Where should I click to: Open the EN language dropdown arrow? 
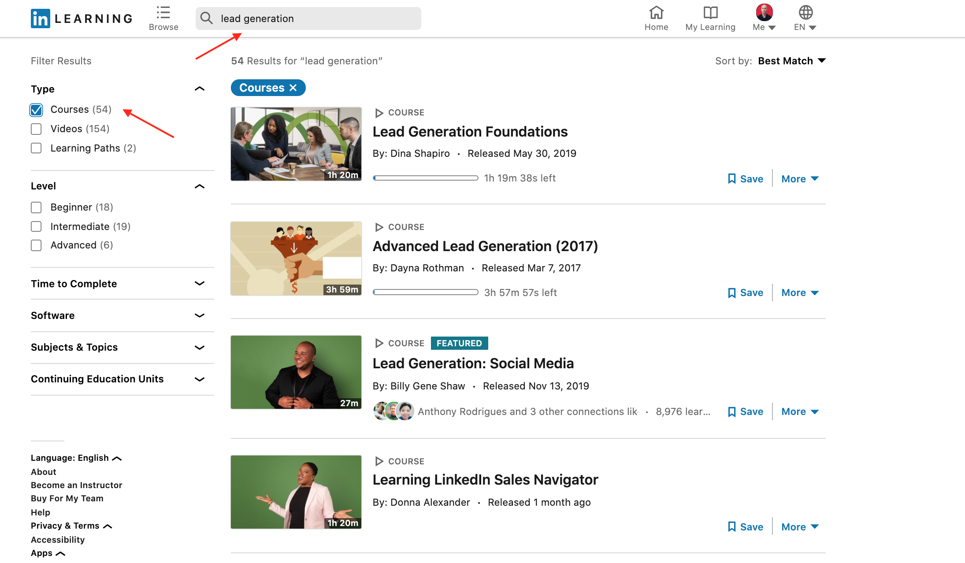pos(813,28)
